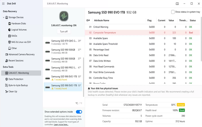202x127 pixels.
Task: Select Hardware Disks icon in sidebar
Action: click(10, 24)
